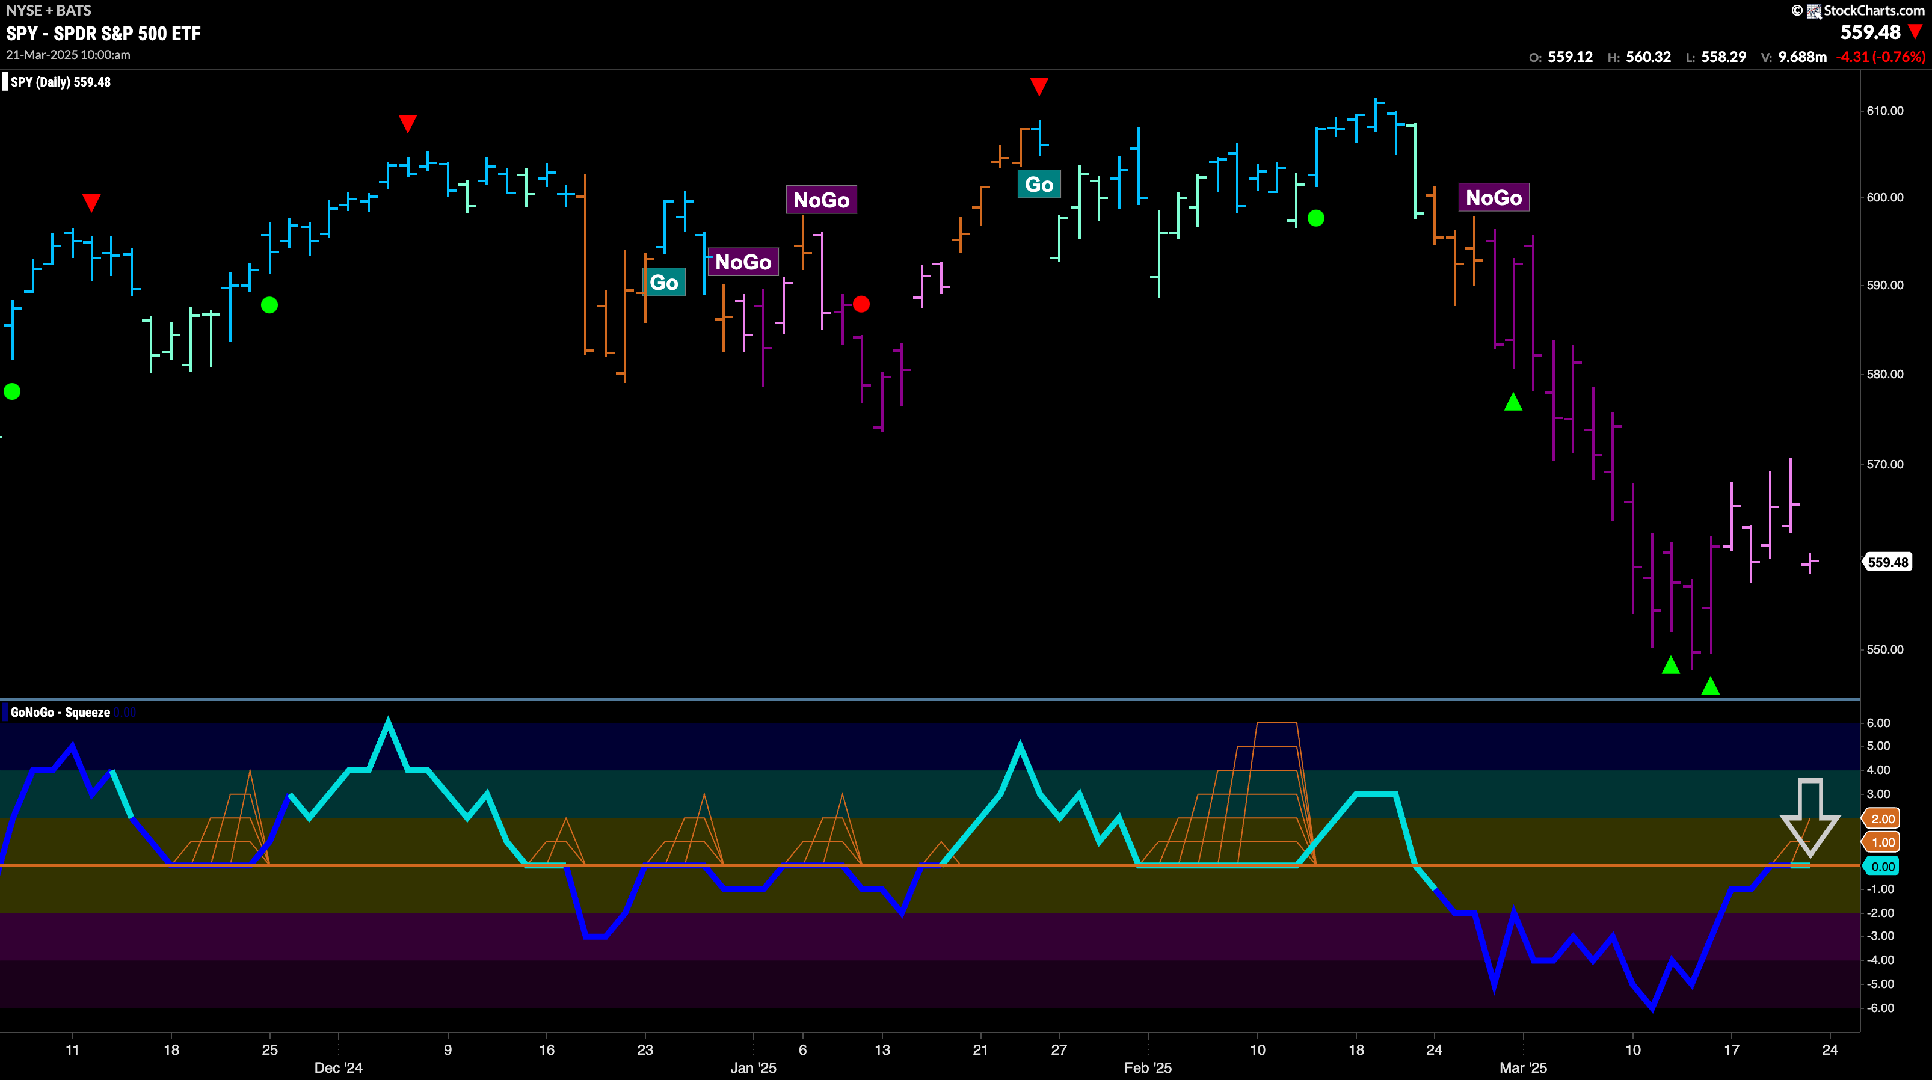
Task: Click the teal Go label near January 27
Action: (x=1039, y=185)
